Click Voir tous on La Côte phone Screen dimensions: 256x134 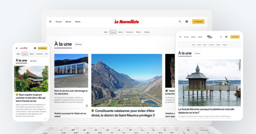33,61
